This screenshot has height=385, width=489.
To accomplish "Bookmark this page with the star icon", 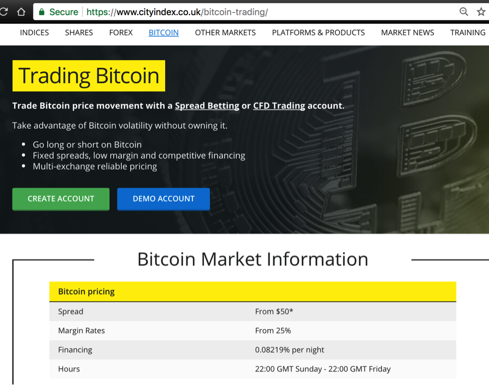I will 481,12.
